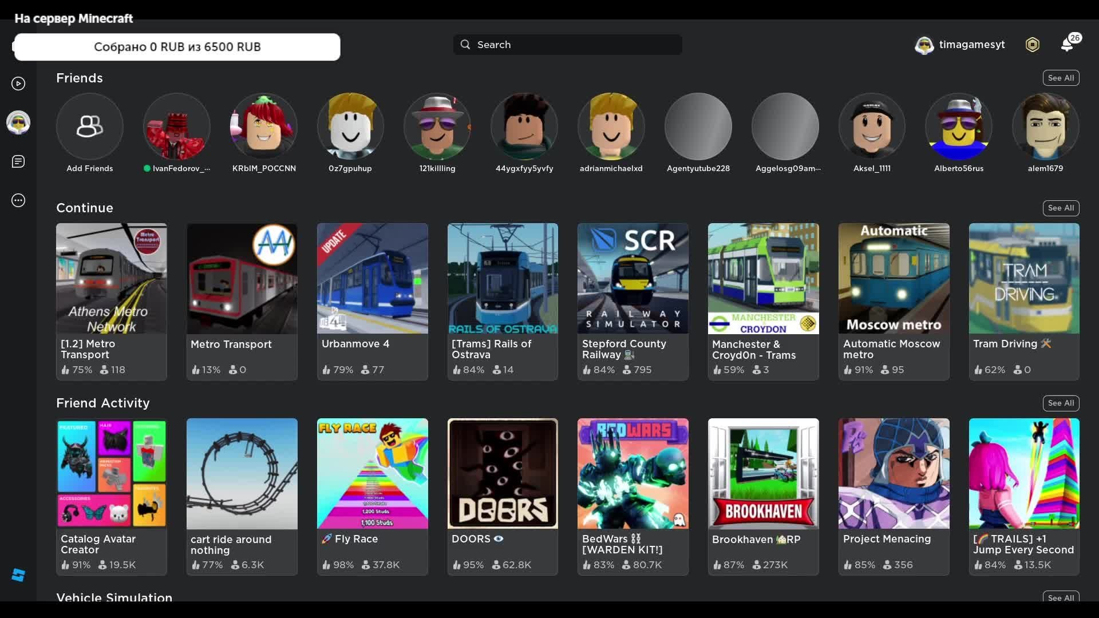Click See All for Continue section

(1060, 208)
